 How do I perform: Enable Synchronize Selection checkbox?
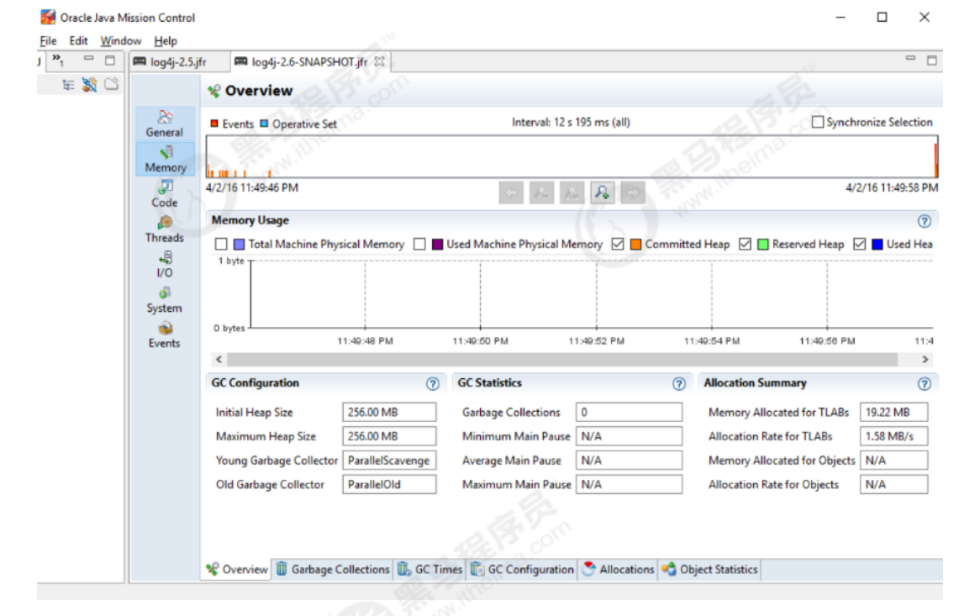pos(818,122)
